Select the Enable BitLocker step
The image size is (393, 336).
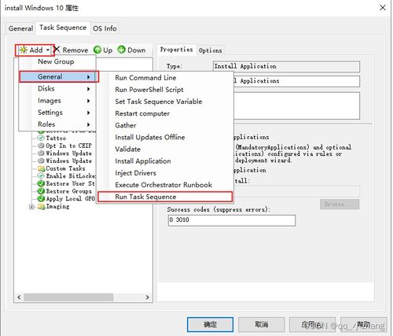point(71,176)
